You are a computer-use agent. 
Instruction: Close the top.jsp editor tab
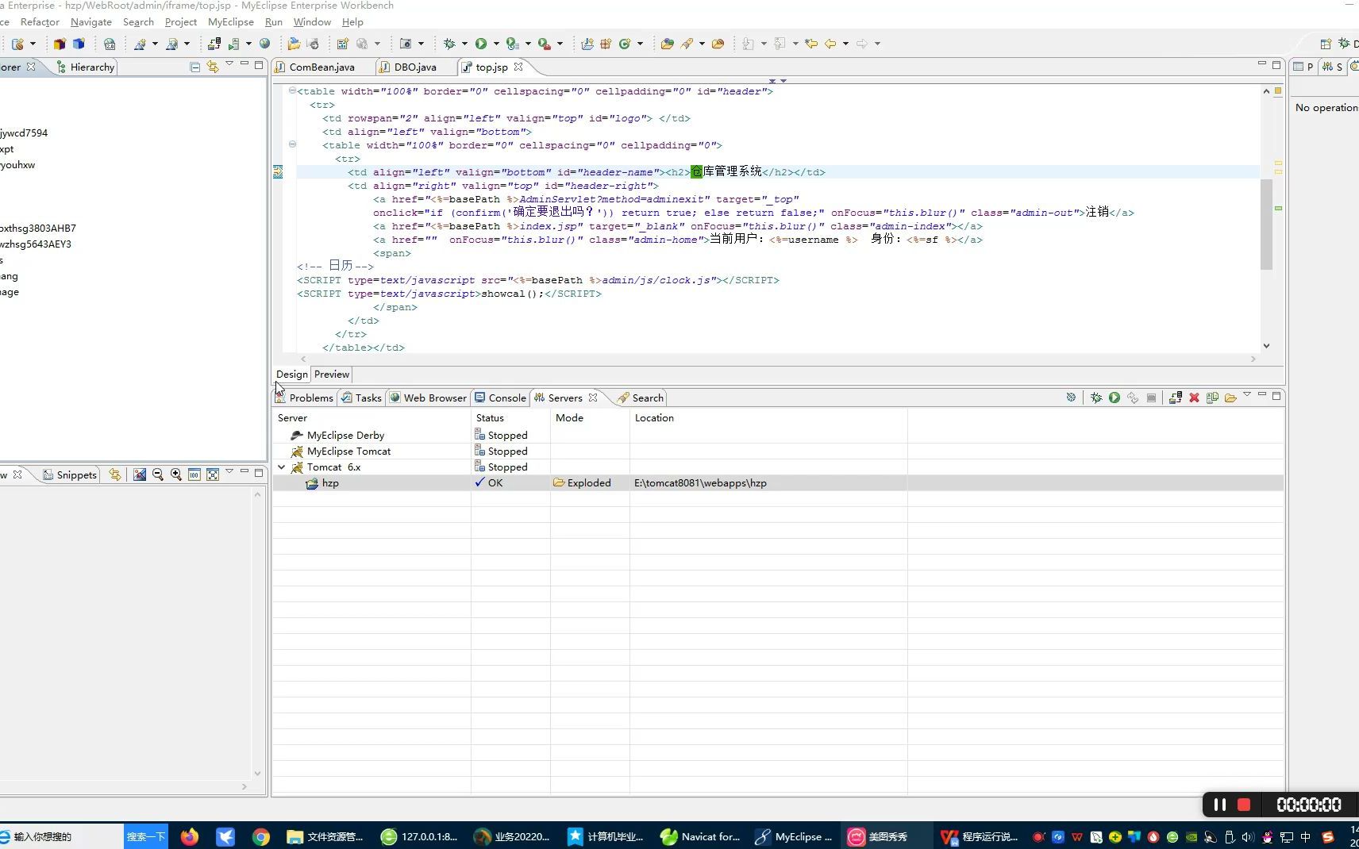[518, 67]
